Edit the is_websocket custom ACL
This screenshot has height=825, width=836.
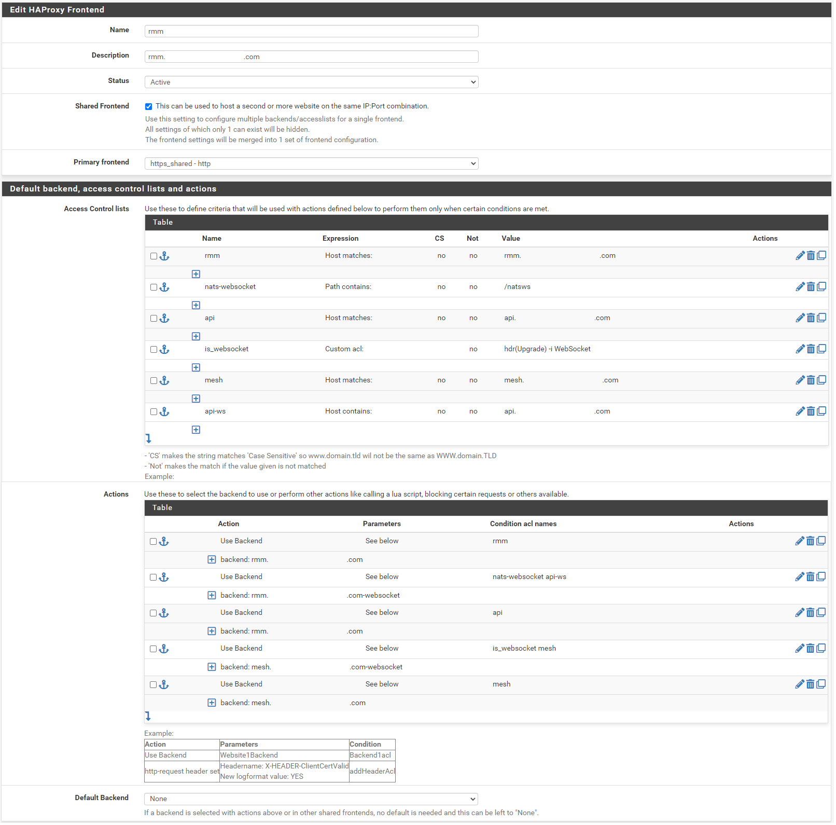(800, 349)
